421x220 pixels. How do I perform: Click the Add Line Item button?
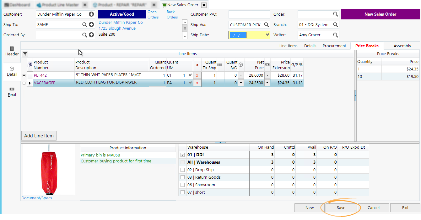click(x=39, y=136)
